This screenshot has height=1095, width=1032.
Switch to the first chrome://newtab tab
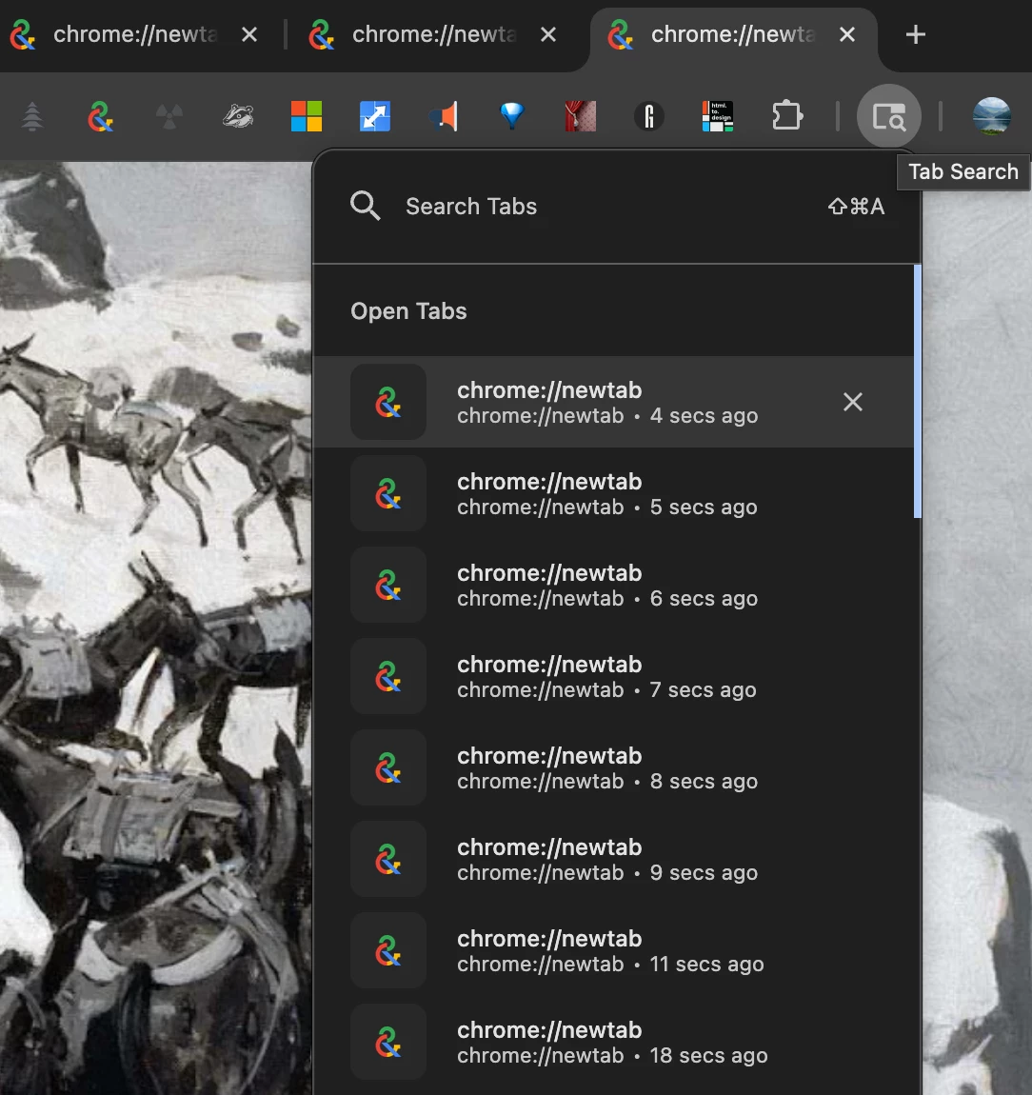point(135,34)
